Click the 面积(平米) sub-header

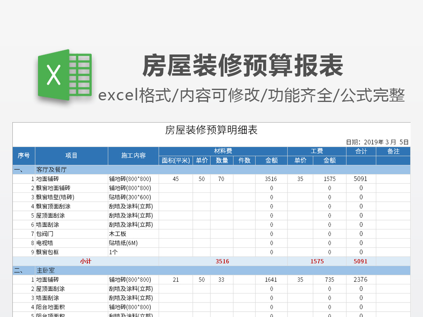[x=176, y=161]
